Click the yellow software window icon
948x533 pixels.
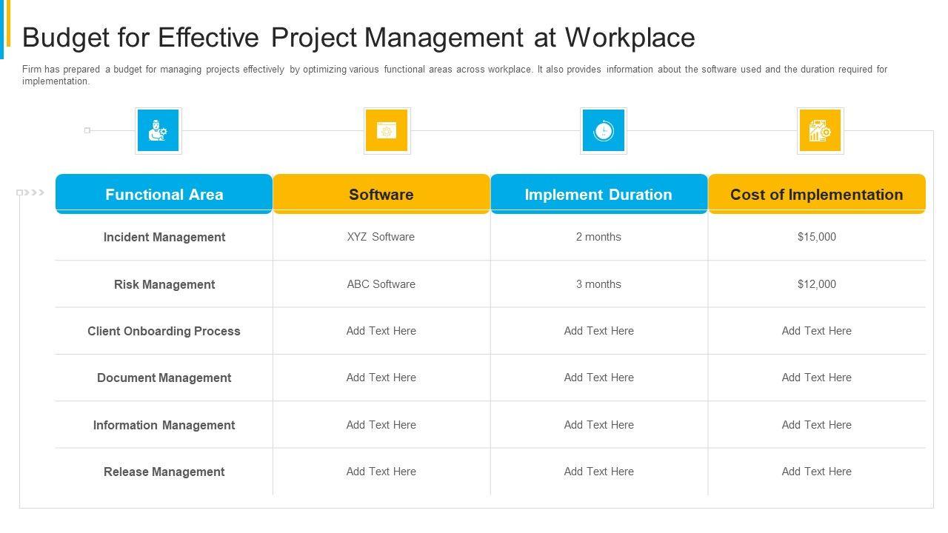pos(387,131)
